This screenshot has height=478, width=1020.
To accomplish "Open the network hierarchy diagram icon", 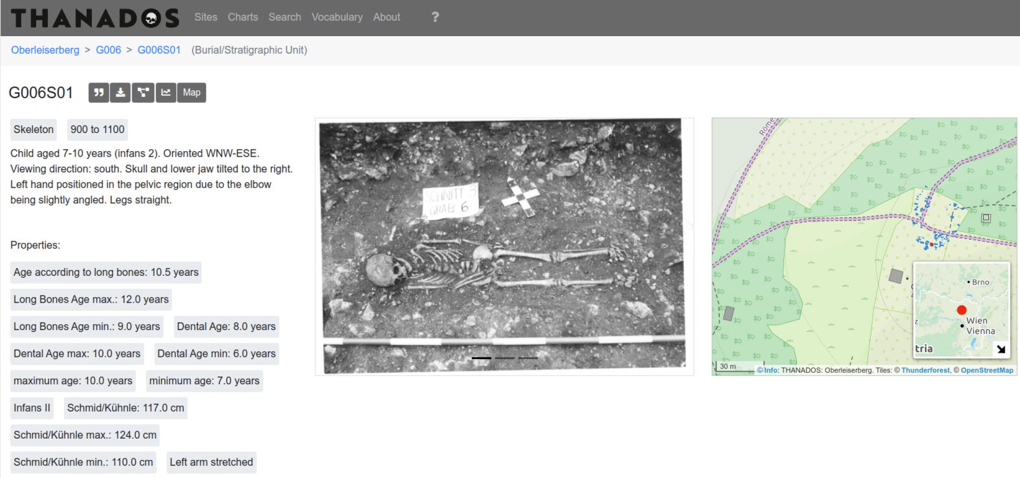I will (x=143, y=93).
